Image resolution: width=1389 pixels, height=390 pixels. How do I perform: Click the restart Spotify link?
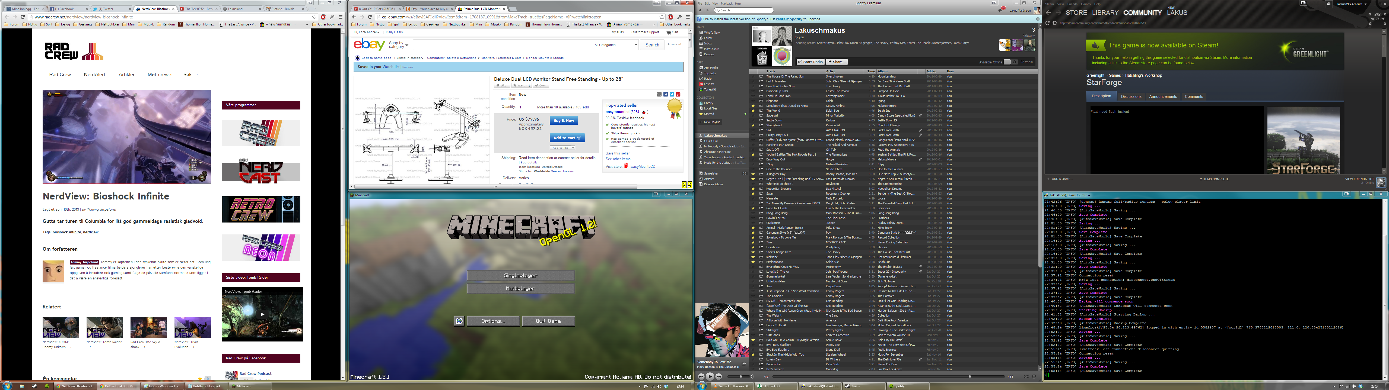pyautogui.click(x=789, y=19)
